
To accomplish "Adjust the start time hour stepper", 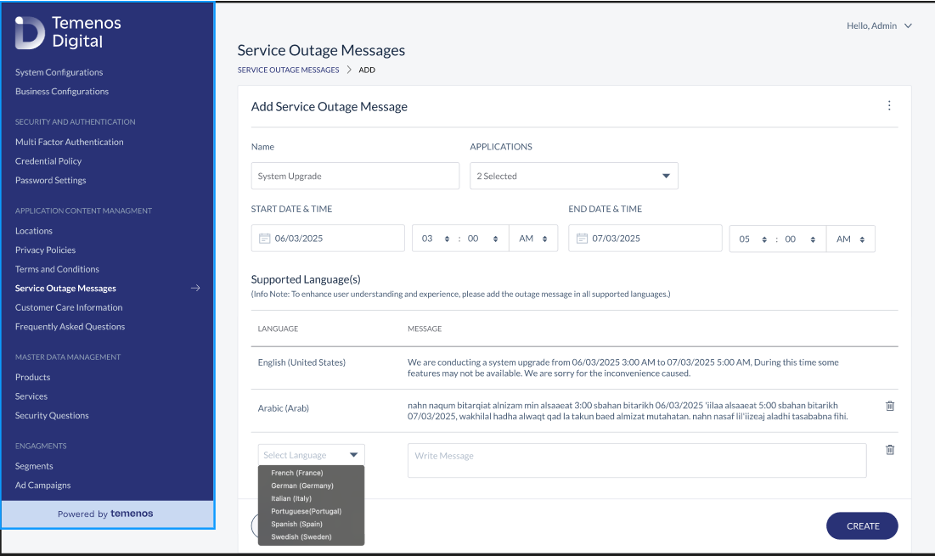I will 447,239.
